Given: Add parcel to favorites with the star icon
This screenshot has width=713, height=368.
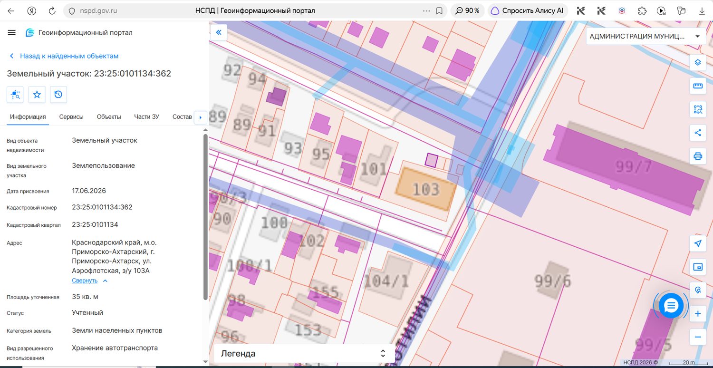Looking at the screenshot, I should point(37,95).
